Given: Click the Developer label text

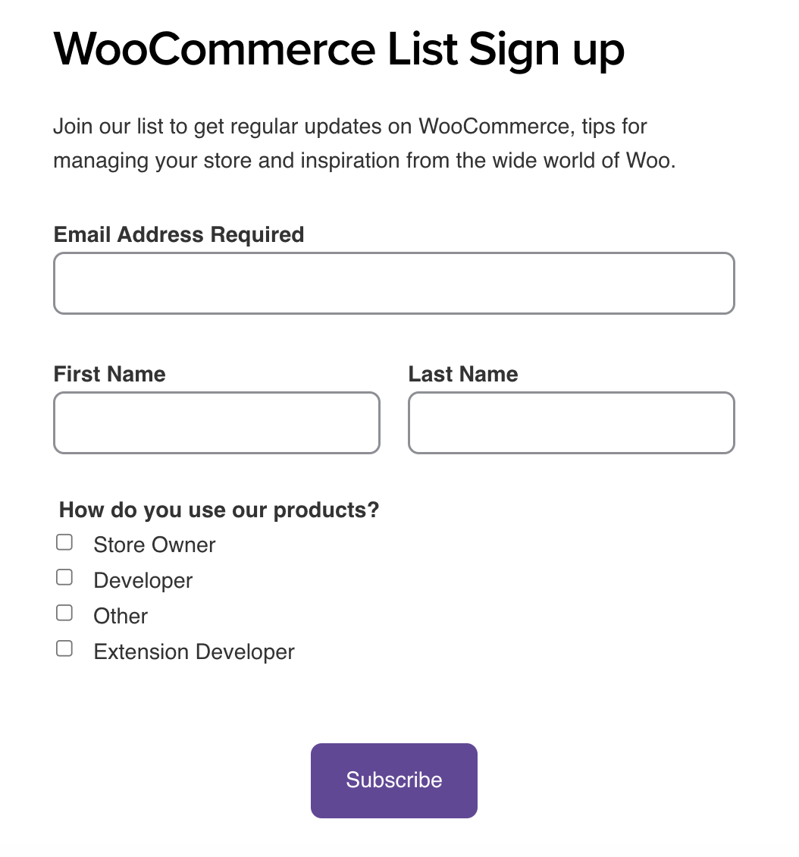Looking at the screenshot, I should (143, 579).
